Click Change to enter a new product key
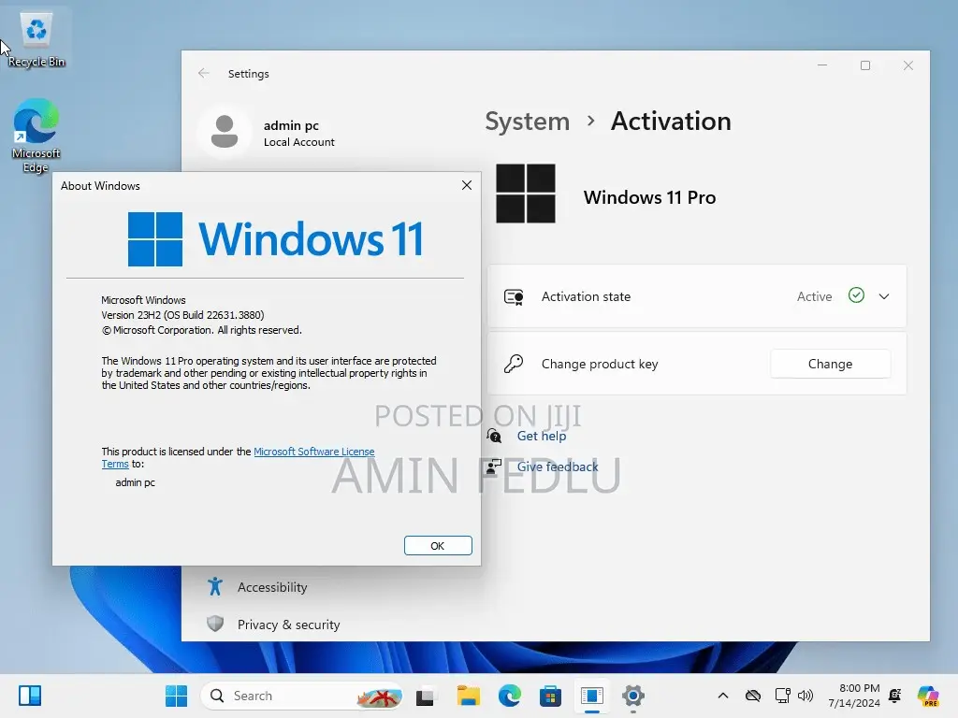This screenshot has width=958, height=718. pyautogui.click(x=830, y=364)
